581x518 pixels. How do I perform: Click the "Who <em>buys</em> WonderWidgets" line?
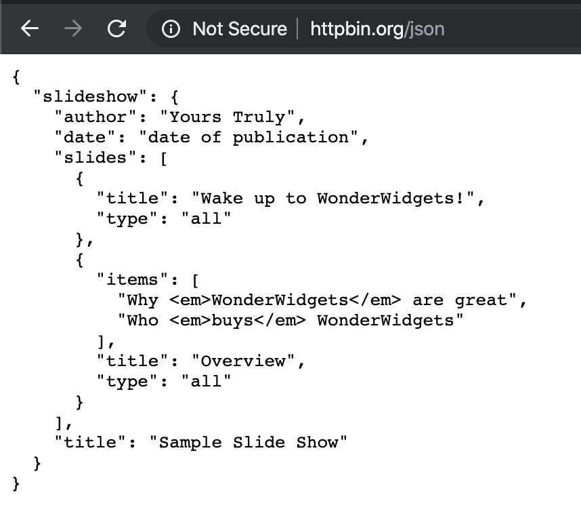(291, 321)
